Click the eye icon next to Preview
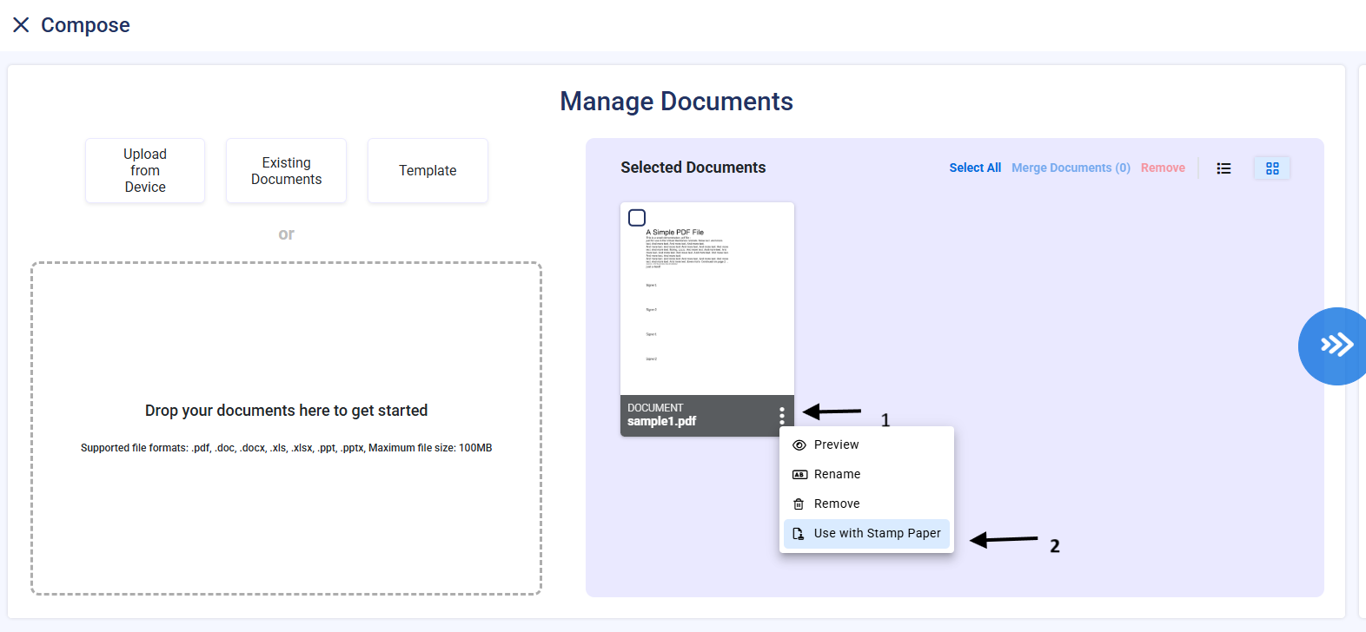This screenshot has height=632, width=1366. [799, 445]
